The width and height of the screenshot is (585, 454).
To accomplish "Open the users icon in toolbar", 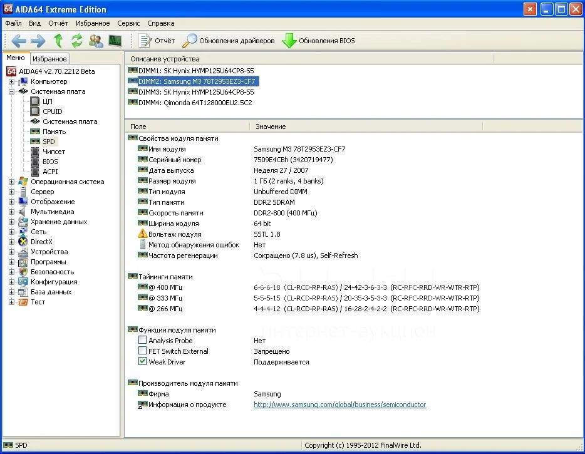I will [x=96, y=41].
